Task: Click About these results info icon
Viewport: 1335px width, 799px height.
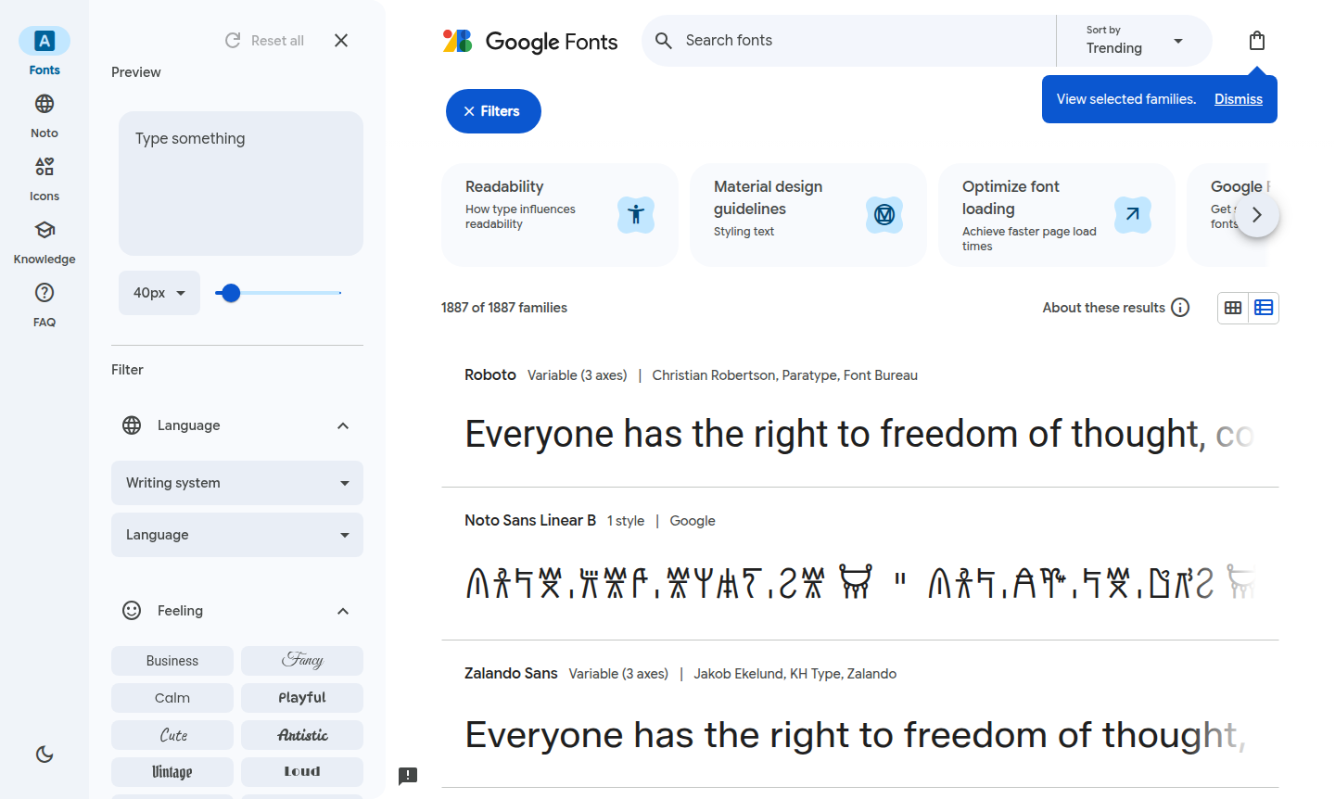Action: 1180,308
